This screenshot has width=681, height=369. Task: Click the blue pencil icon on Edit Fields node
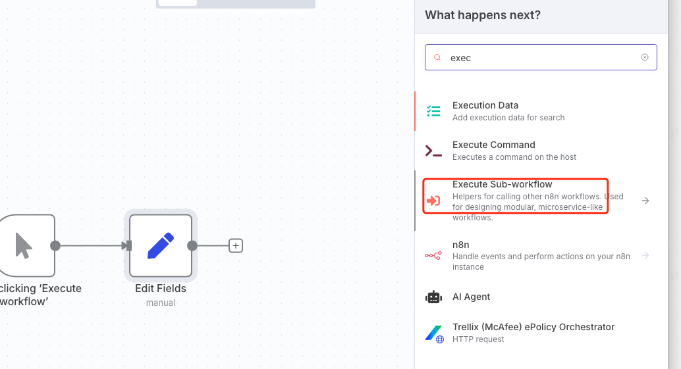coord(161,245)
